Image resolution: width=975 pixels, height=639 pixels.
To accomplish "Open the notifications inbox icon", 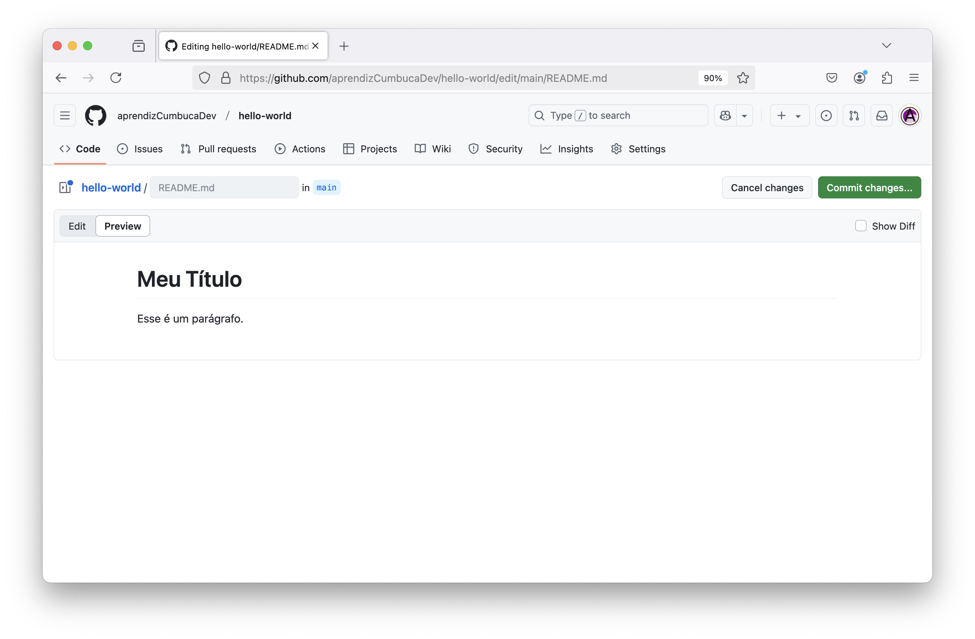I will pyautogui.click(x=881, y=115).
